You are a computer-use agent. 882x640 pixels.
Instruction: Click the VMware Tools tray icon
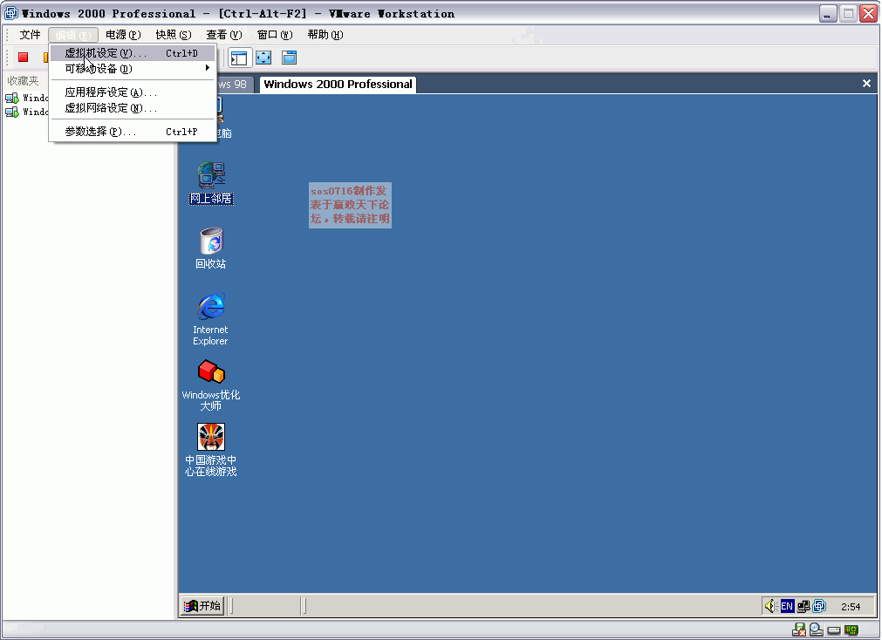(x=819, y=606)
